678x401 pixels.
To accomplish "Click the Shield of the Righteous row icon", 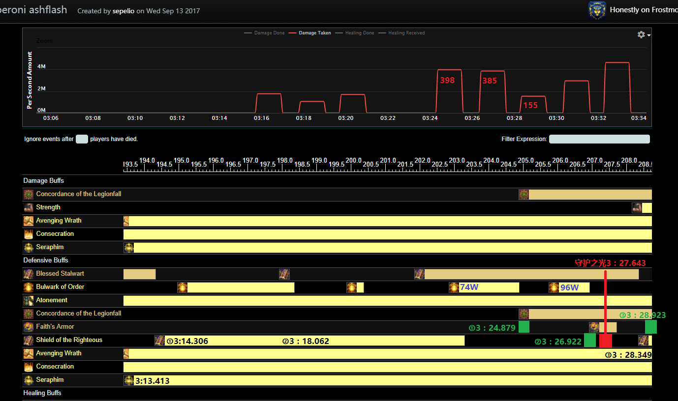I will pos(29,340).
